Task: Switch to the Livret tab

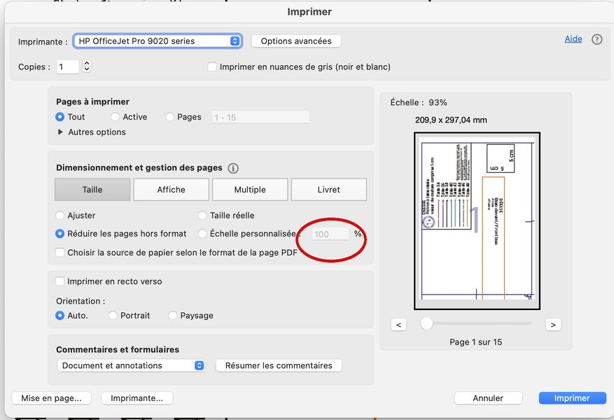Action: click(x=329, y=190)
